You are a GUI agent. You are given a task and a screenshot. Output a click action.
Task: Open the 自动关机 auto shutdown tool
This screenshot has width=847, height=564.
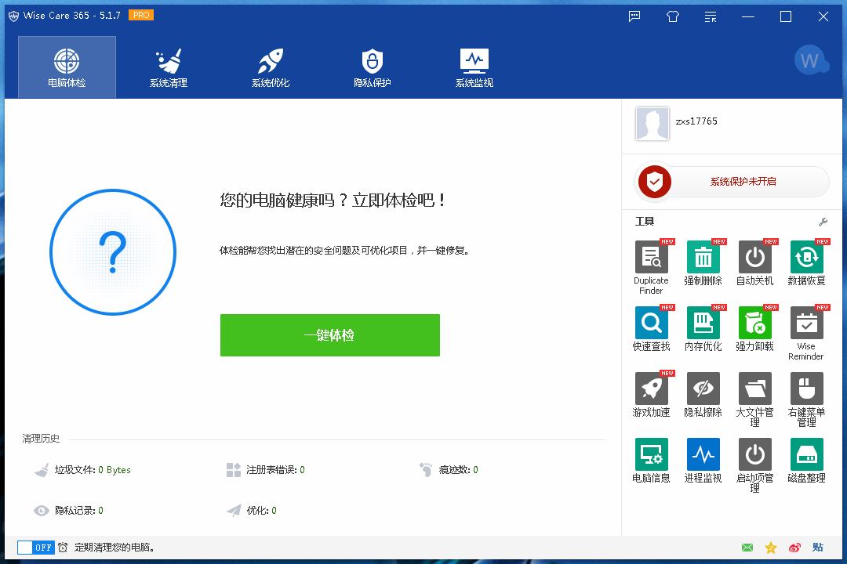(x=754, y=257)
